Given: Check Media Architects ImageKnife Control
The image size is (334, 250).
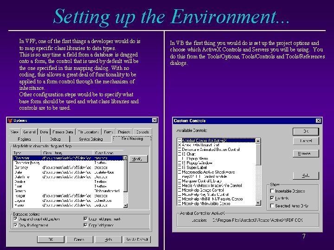Looking at the screenshot, I should [x=180, y=185].
